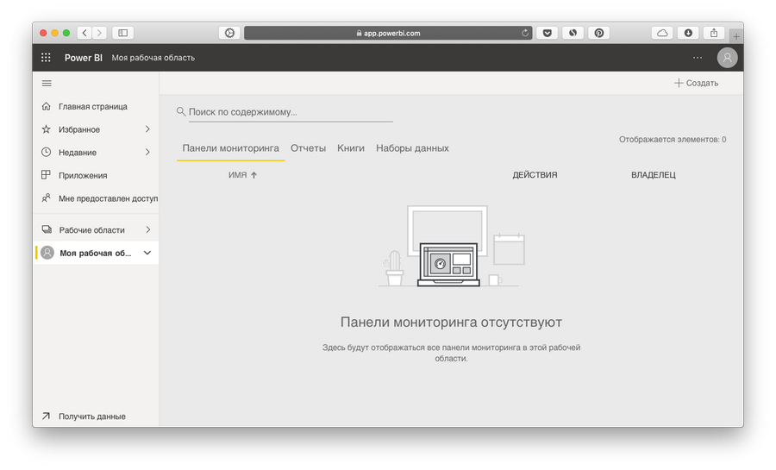Show Safari downloads icon
776x470 pixels.
click(688, 33)
